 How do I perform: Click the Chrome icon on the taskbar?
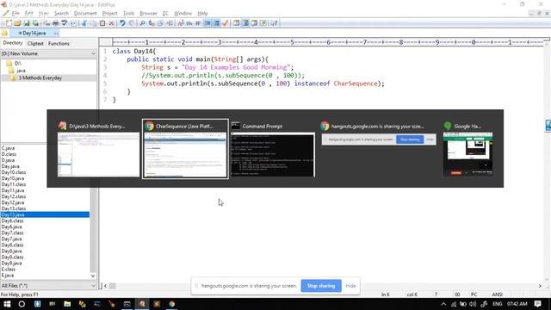(172, 304)
